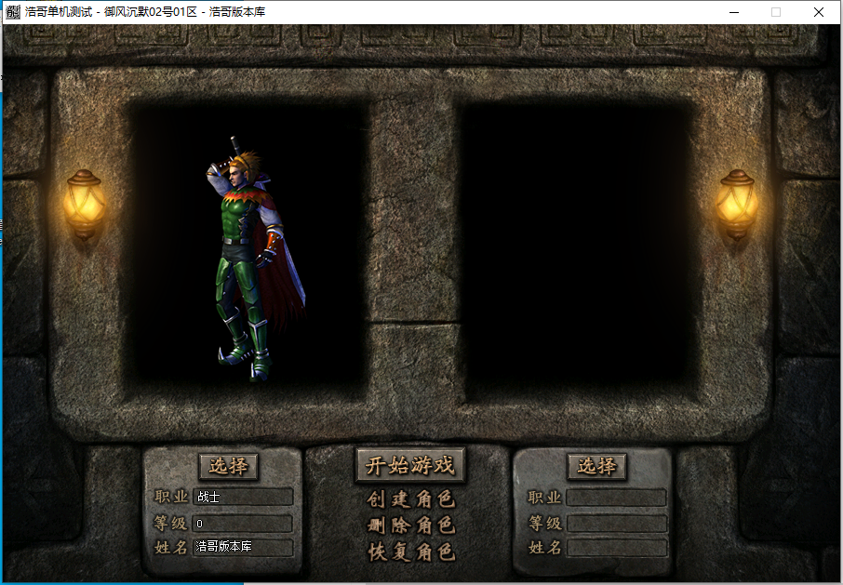
Task: Click the window title text 浩哥单机测试
Action: (59, 12)
